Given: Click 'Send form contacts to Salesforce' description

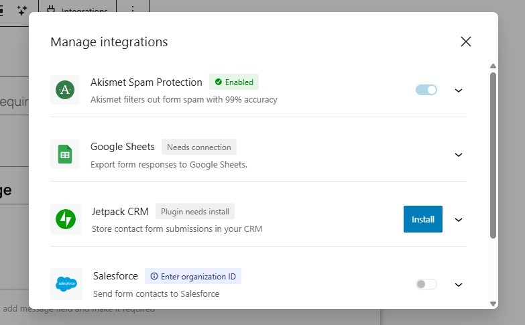Looking at the screenshot, I should 156,294.
